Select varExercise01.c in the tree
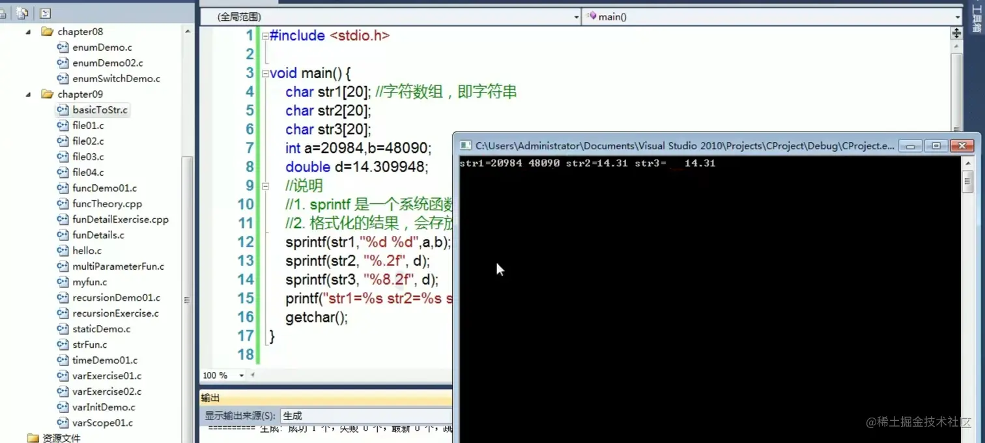Image resolution: width=985 pixels, height=443 pixels. click(107, 375)
